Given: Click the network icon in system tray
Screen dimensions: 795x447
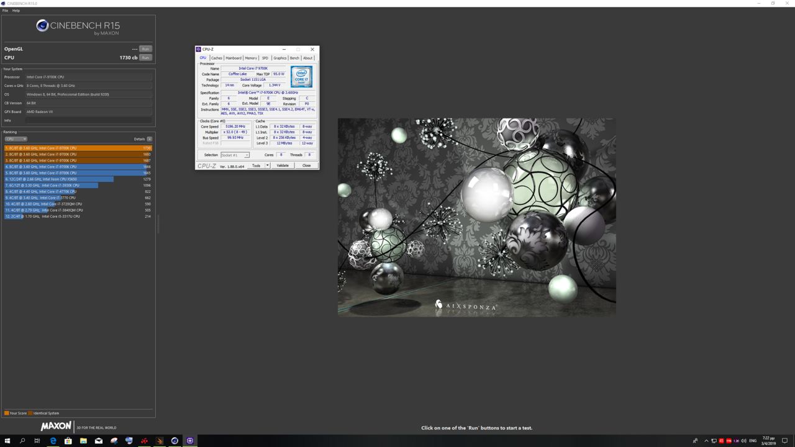Looking at the screenshot, I should click(x=714, y=441).
